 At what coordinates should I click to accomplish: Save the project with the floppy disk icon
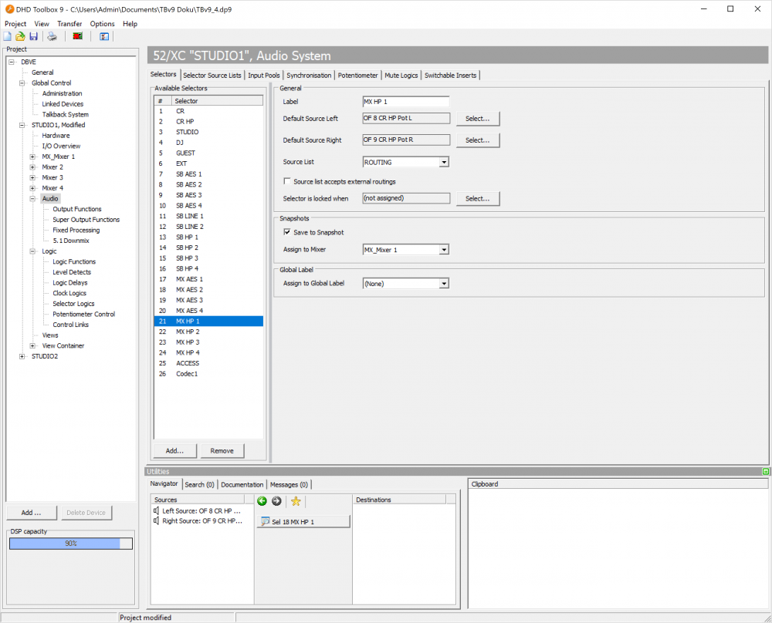34,35
